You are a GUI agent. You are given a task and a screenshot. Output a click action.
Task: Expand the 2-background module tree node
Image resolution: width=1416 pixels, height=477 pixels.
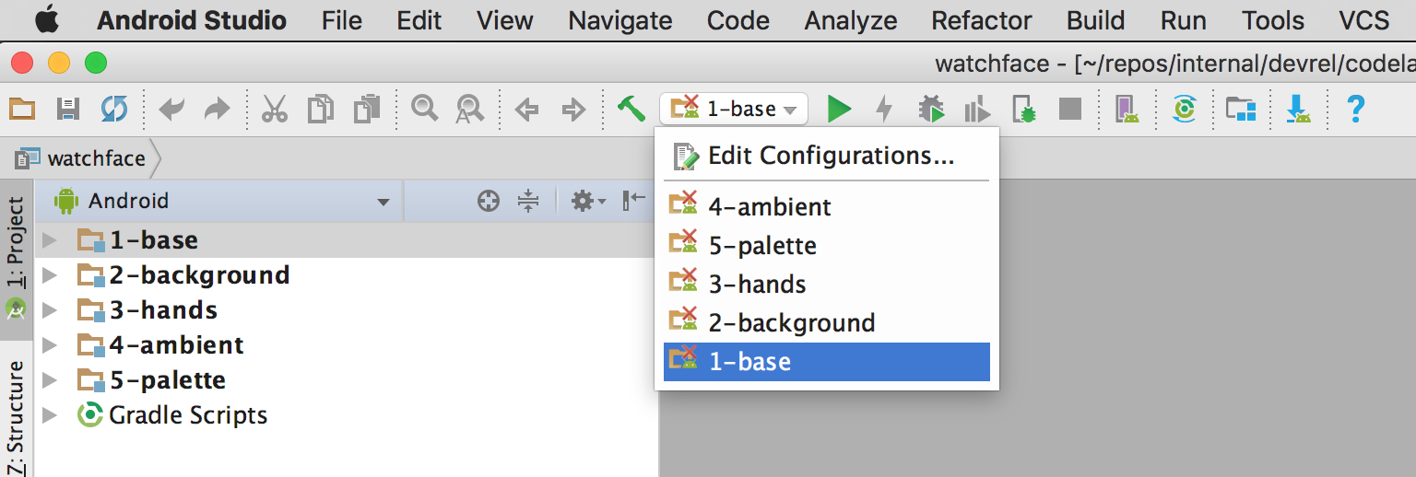pos(50,275)
